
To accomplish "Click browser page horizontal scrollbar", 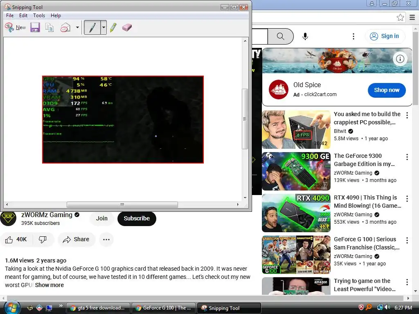I will click(205, 298).
